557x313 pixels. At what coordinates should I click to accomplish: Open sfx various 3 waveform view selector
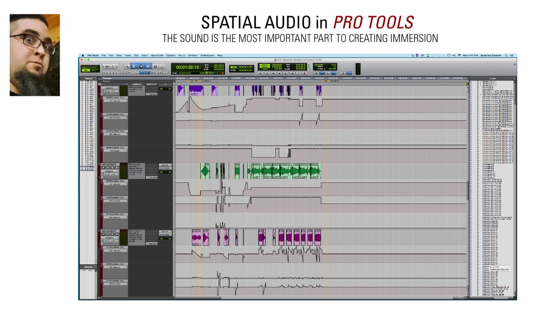click(110, 238)
